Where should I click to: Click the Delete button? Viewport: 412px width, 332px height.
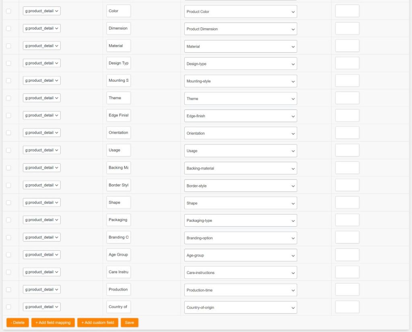(18, 322)
